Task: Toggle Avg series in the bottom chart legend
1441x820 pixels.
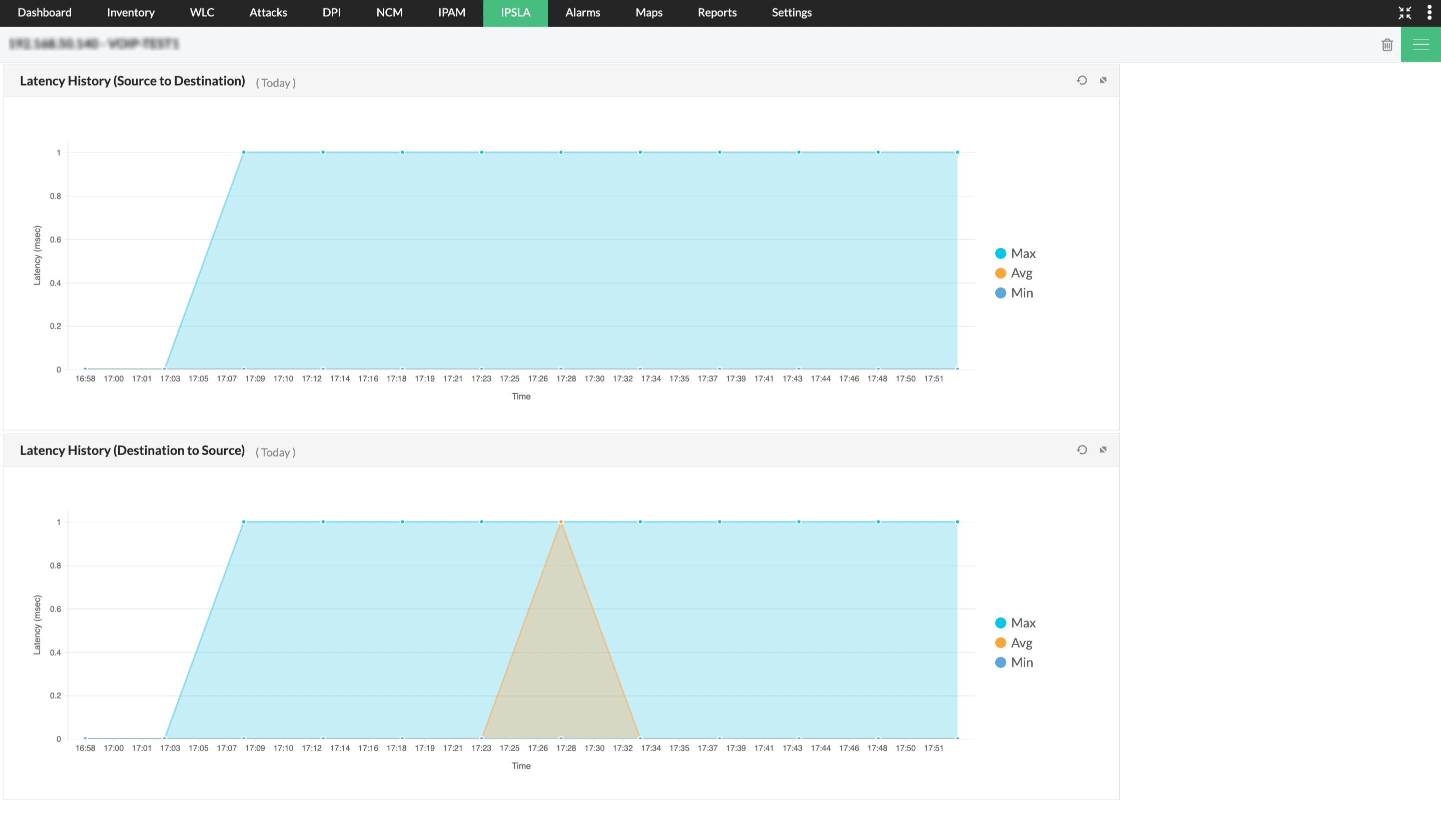Action: click(x=1021, y=642)
